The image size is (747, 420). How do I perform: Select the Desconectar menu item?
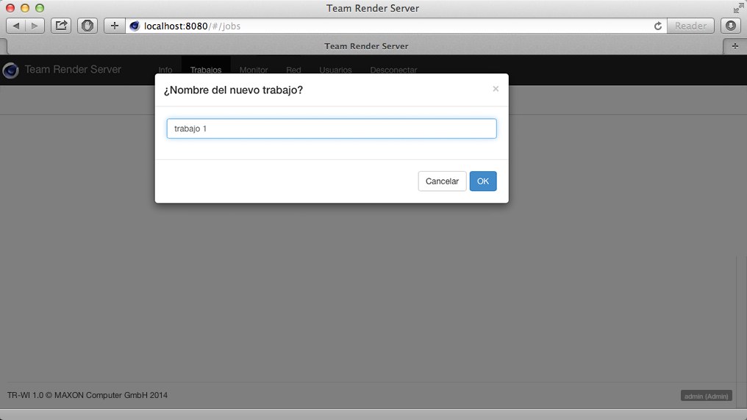(393, 70)
